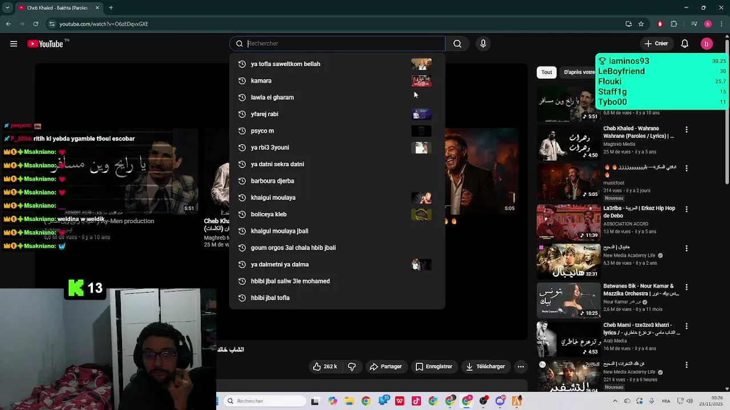This screenshot has width=730, height=410.
Task: Open WPS Office from the taskbar
Action: tap(400, 401)
